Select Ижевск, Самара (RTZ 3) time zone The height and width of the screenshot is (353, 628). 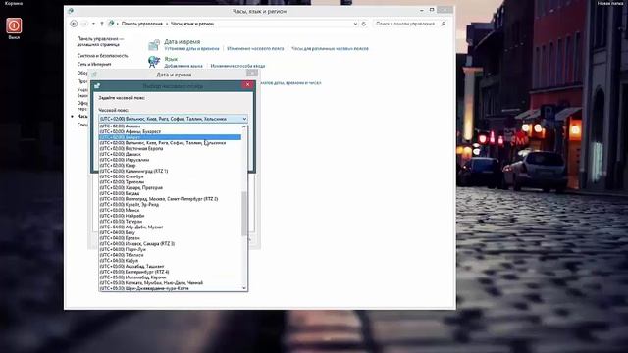point(170,244)
